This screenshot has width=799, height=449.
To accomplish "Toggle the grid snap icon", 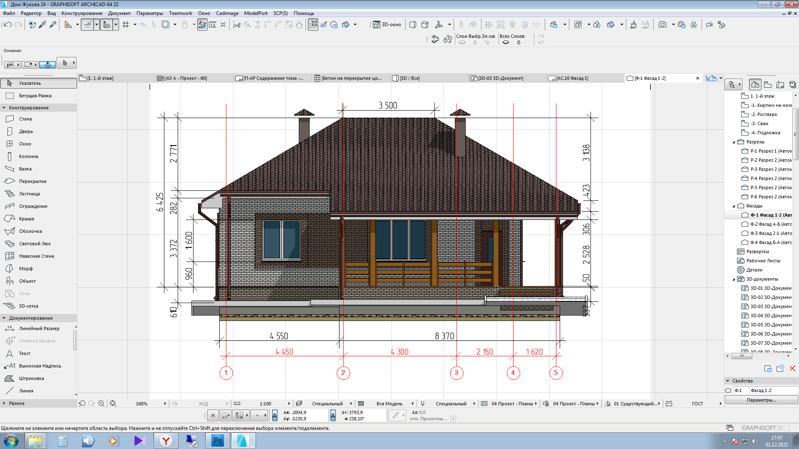I will (126, 25).
